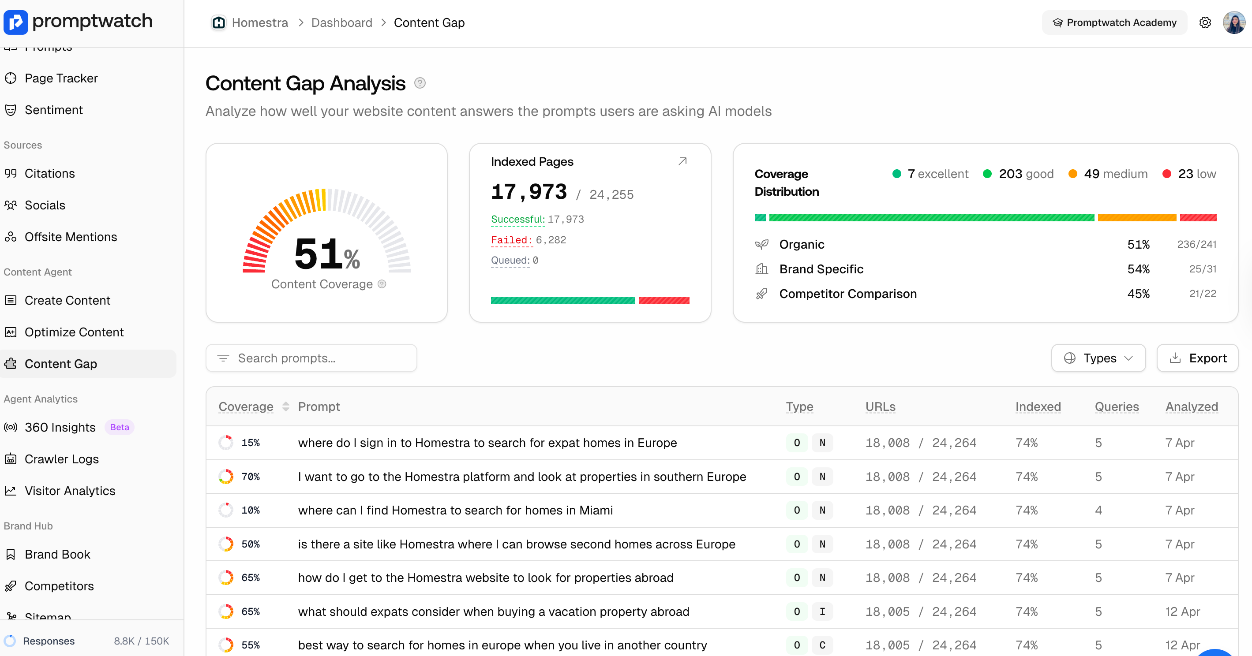This screenshot has width=1252, height=656.
Task: Click the Socials people icon
Action: click(11, 205)
